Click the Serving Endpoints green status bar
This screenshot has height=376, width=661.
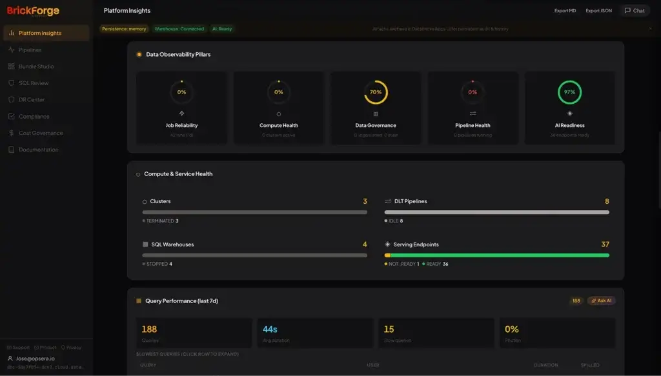(500, 255)
